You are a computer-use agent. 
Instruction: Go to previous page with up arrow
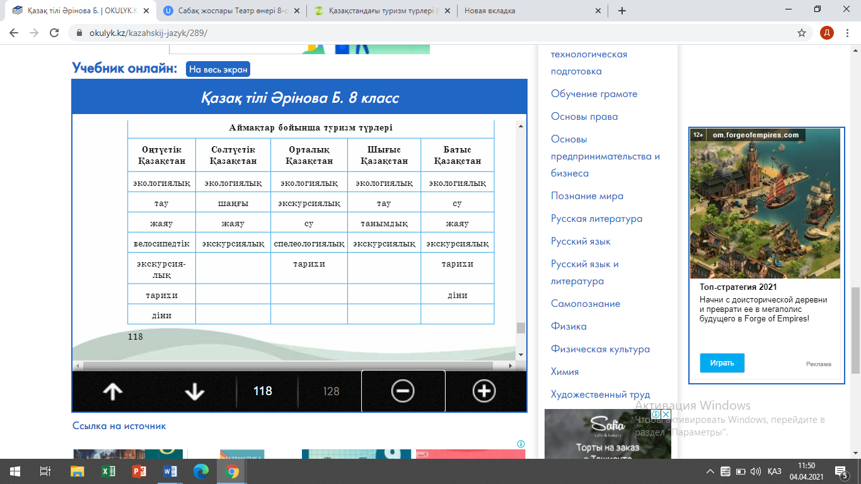(112, 391)
